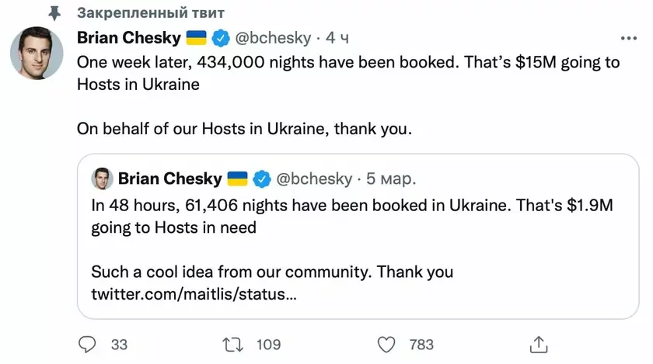Click the Ukraine flag beside main author name
The image size is (653, 364).
[196, 38]
